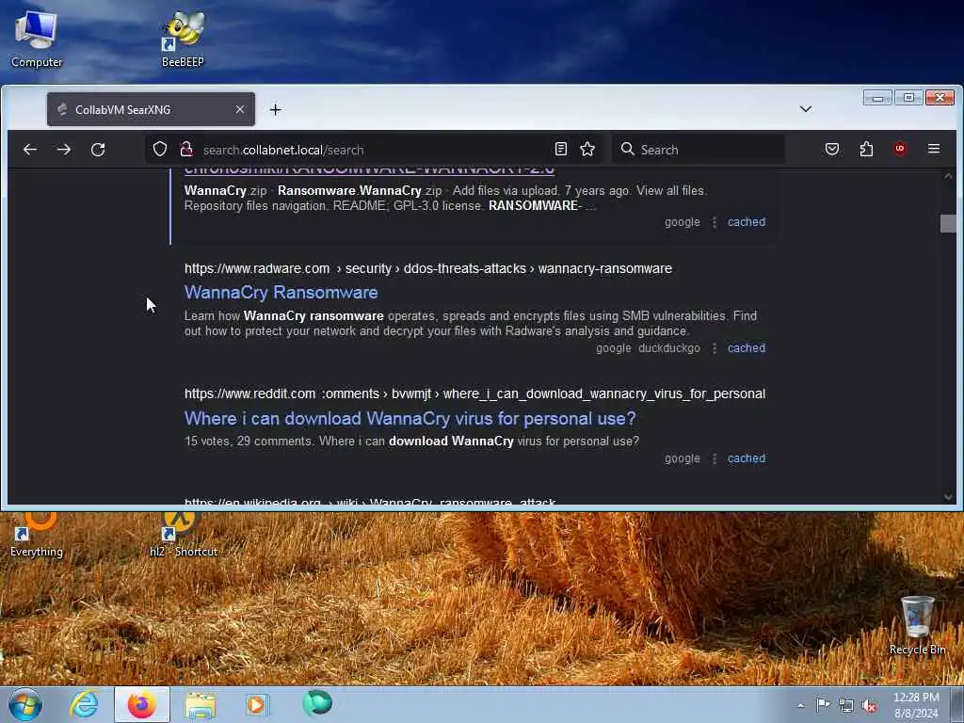964x723 pixels.
Task: Open the shield tracking protection icon
Action: coord(160,149)
